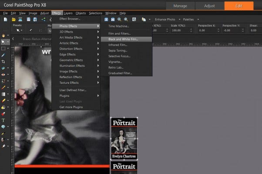The height and width of the screenshot is (174, 262).
Task: Select the upper Portrait book cover thumbnail
Action: (124, 138)
